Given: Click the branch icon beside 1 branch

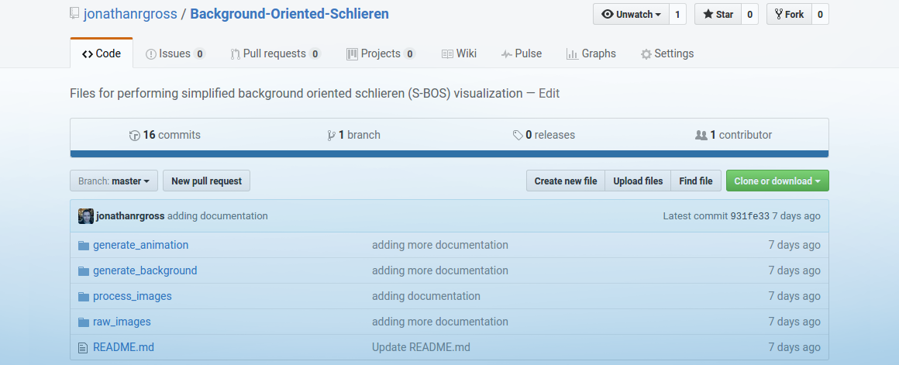Looking at the screenshot, I should coord(331,135).
